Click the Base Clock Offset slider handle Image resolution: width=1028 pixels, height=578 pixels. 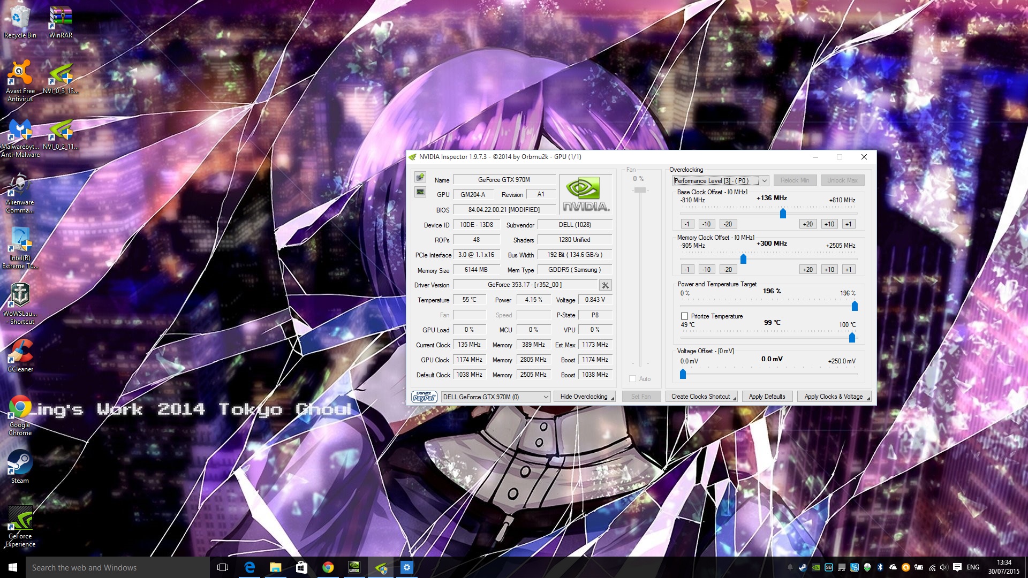coord(783,214)
